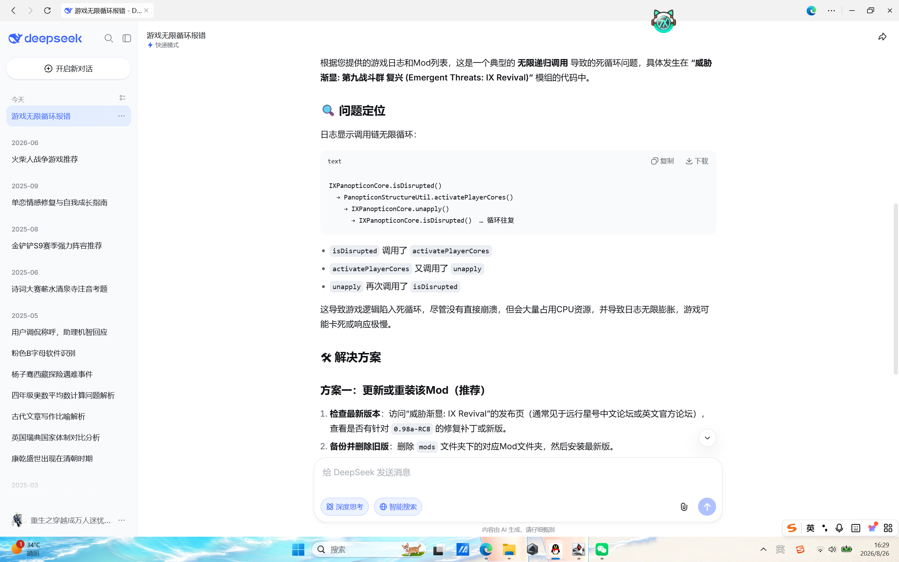The width and height of the screenshot is (899, 562).
Task: Open the volume control in system tray
Action: (x=832, y=549)
